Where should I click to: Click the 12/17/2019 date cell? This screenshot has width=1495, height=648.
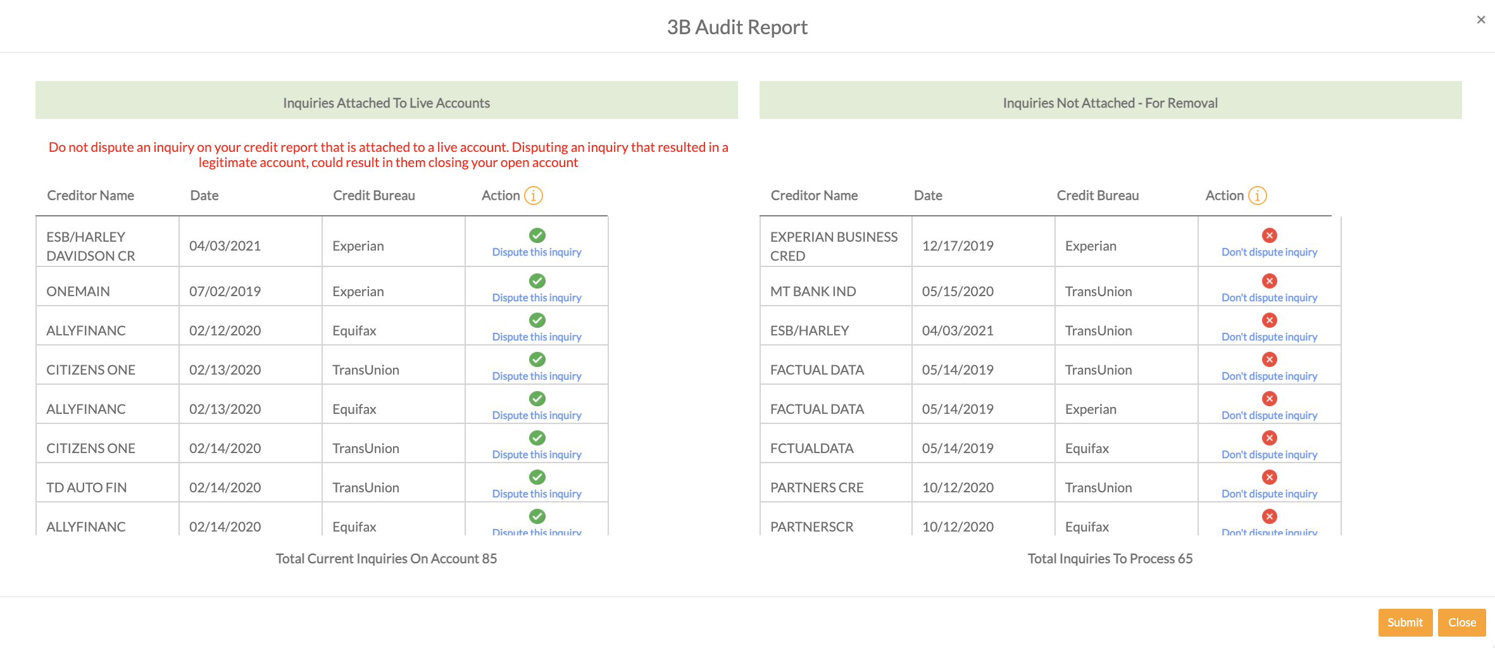pos(984,242)
